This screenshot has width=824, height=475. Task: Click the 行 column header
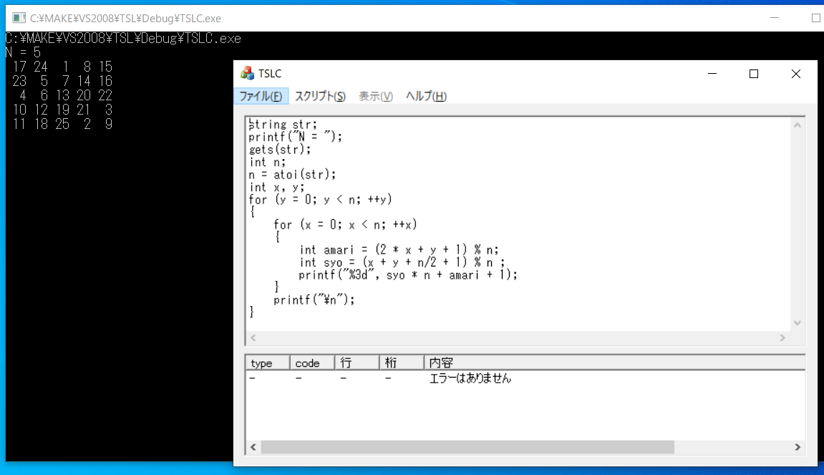[x=357, y=363]
